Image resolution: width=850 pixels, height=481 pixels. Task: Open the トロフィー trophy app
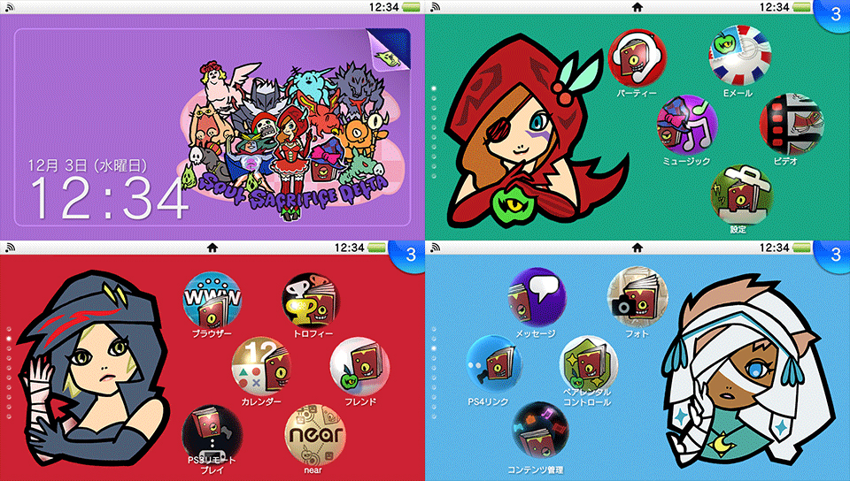(x=311, y=301)
